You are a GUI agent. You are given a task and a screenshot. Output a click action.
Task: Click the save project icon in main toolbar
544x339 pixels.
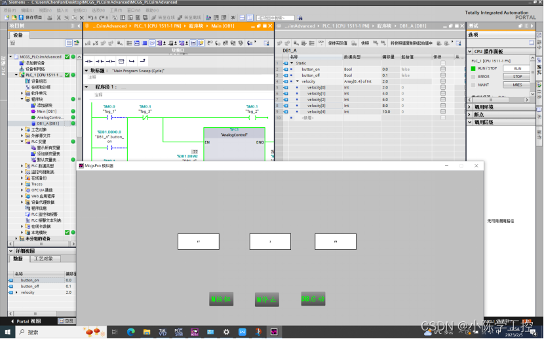pos(21,17)
